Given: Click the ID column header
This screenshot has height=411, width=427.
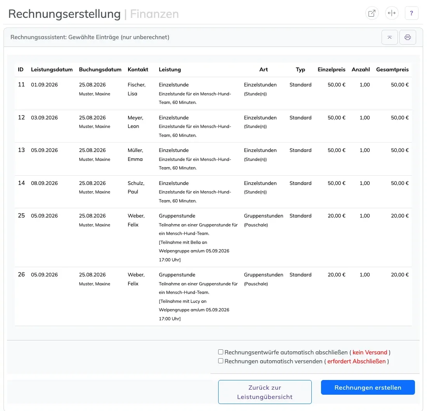Looking at the screenshot, I should 21,70.
